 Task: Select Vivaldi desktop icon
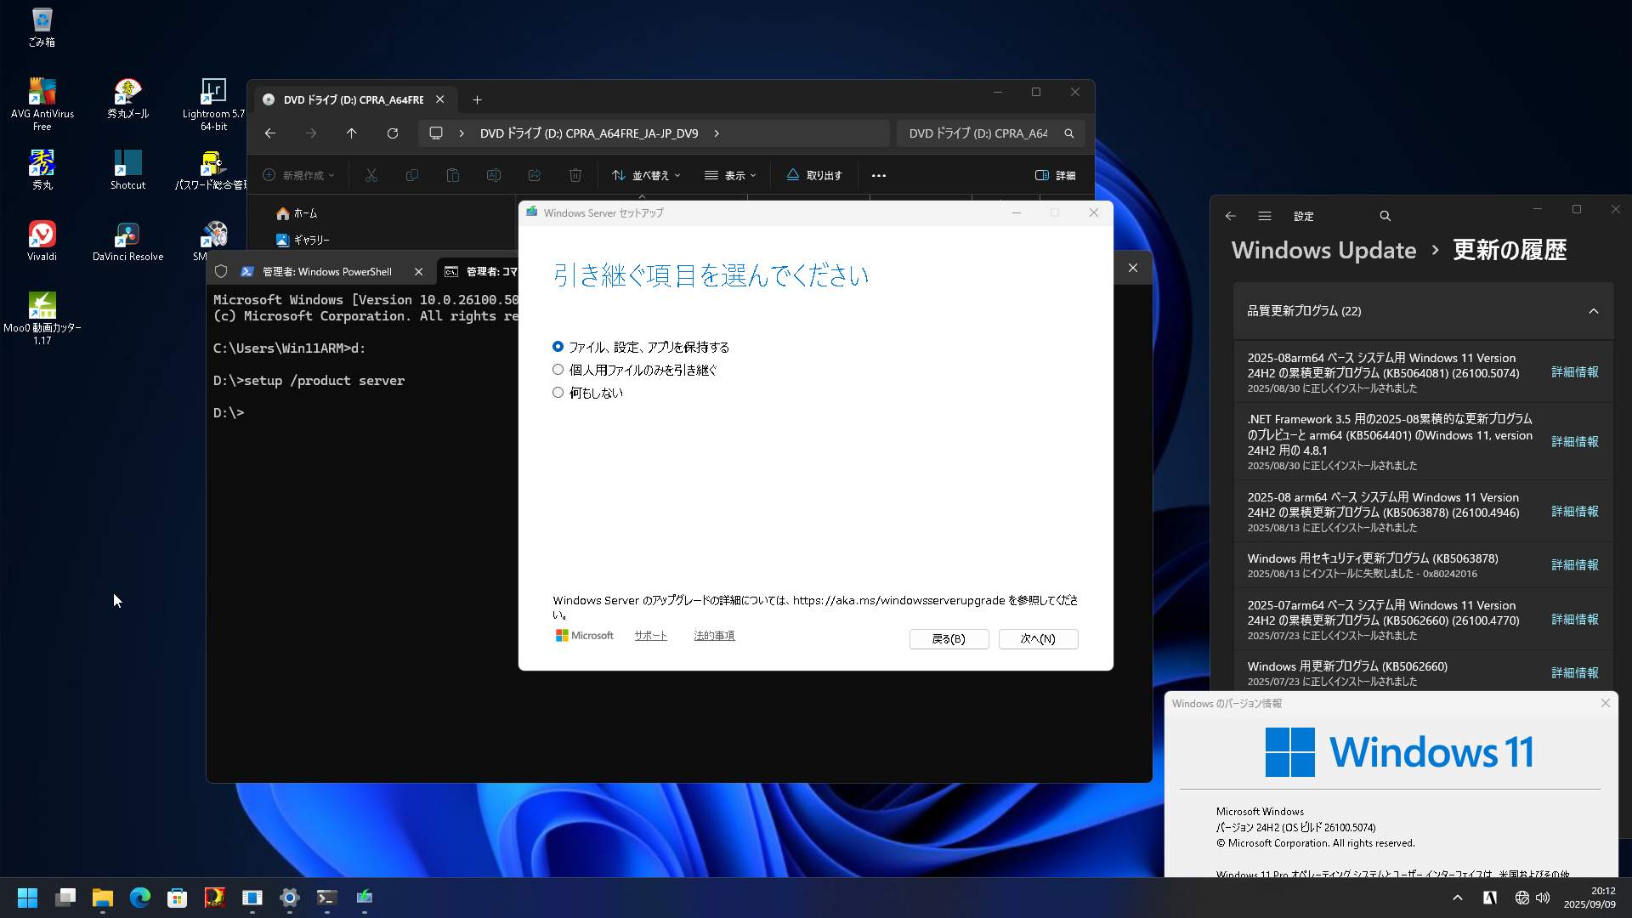42,241
